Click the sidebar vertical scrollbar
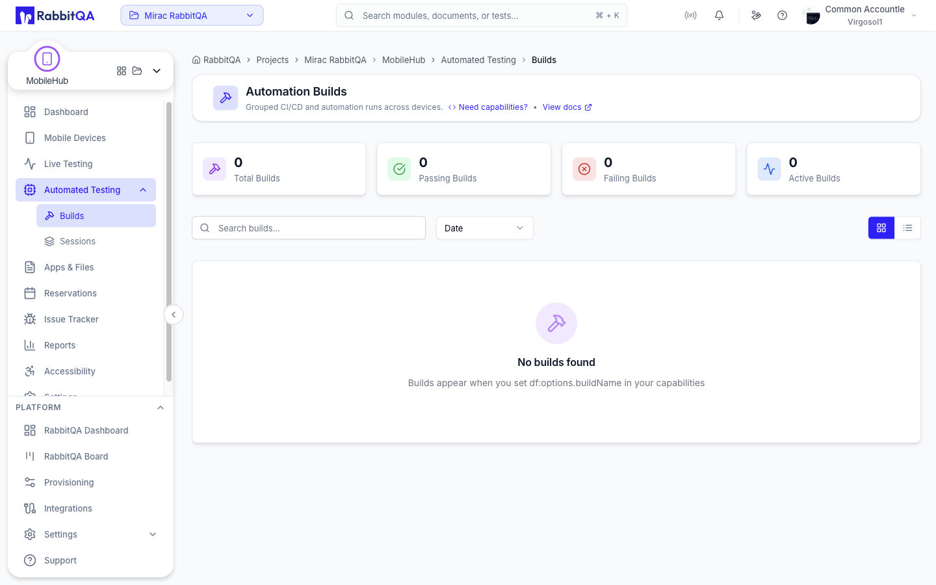The image size is (936, 585). point(169,241)
